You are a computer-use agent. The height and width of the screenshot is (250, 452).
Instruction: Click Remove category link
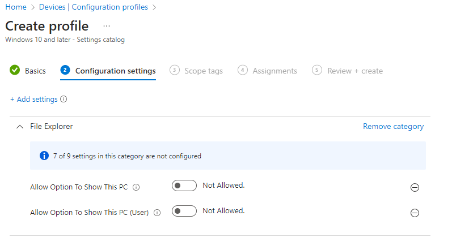tap(393, 127)
